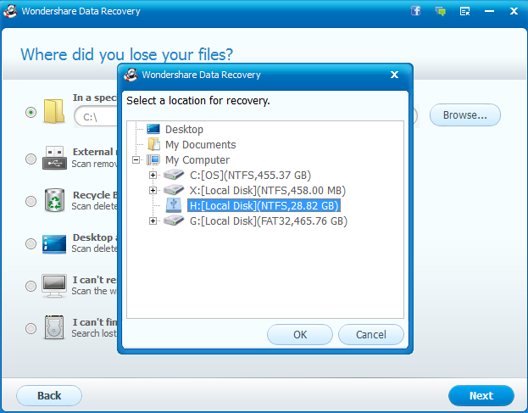Click the Cancel button
Screen dimensions: 528x413
370,334
